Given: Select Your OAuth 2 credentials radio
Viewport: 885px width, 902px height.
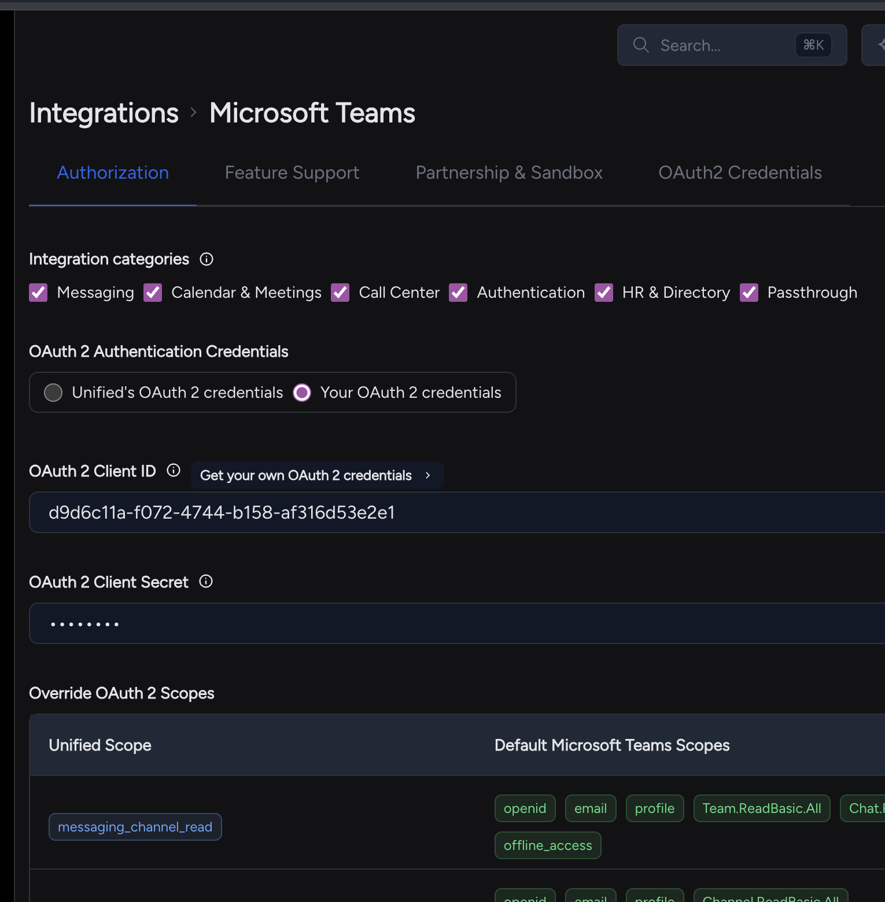Looking at the screenshot, I should tap(302, 393).
